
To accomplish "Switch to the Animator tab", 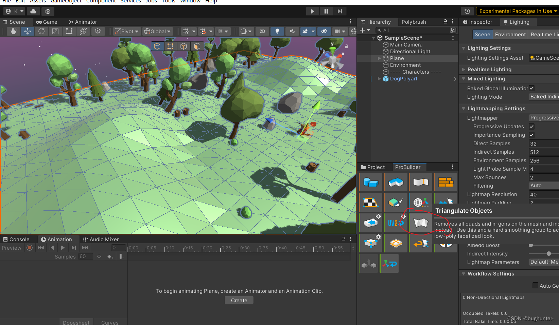I will pyautogui.click(x=83, y=22).
